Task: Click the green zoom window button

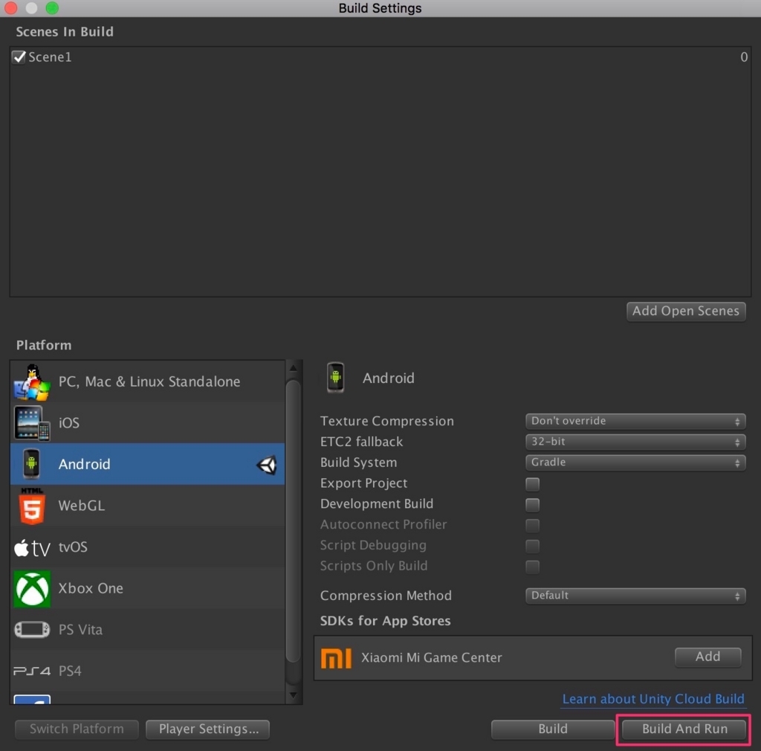Action: (x=52, y=8)
